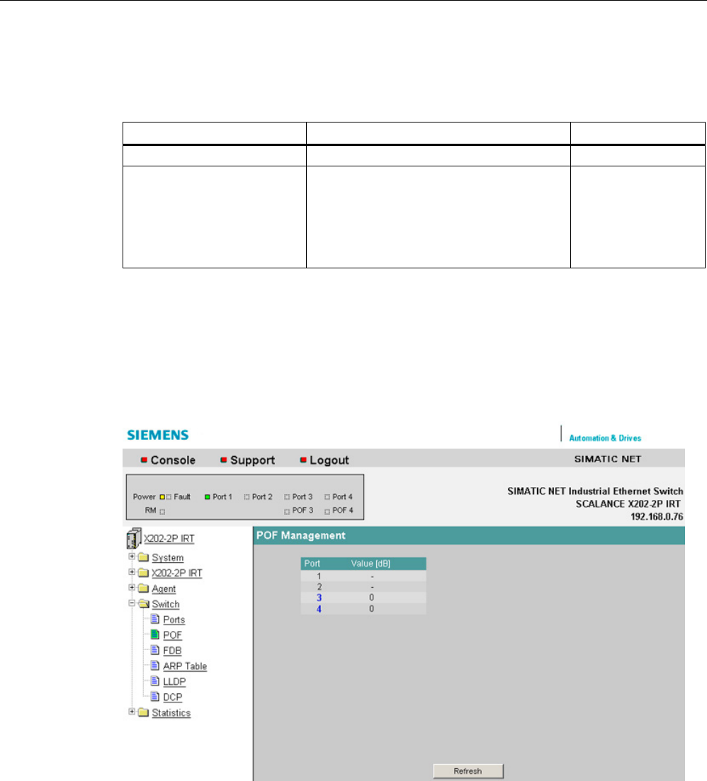707x781 pixels.
Task: Click the SCALANCE X202-2P IRT device name
Action: pyautogui.click(x=628, y=503)
